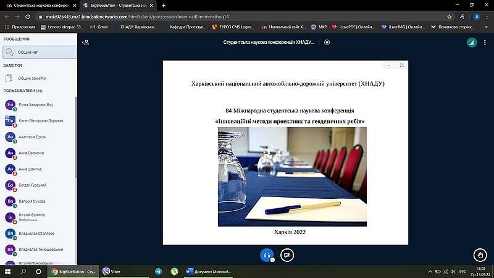Open Приложения apps bookmark
This screenshot has height=278, width=494.
point(20,27)
